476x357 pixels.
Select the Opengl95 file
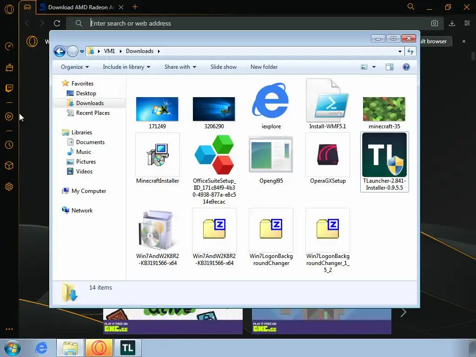271,159
